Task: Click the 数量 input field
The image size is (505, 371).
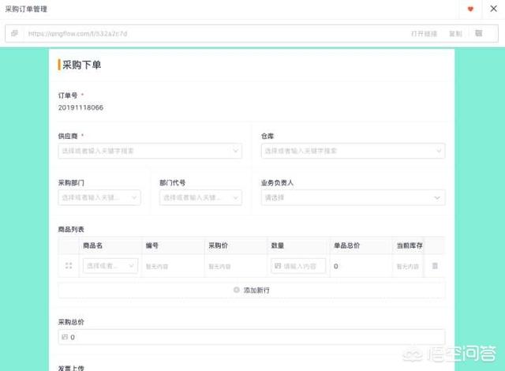Action: coord(303,266)
